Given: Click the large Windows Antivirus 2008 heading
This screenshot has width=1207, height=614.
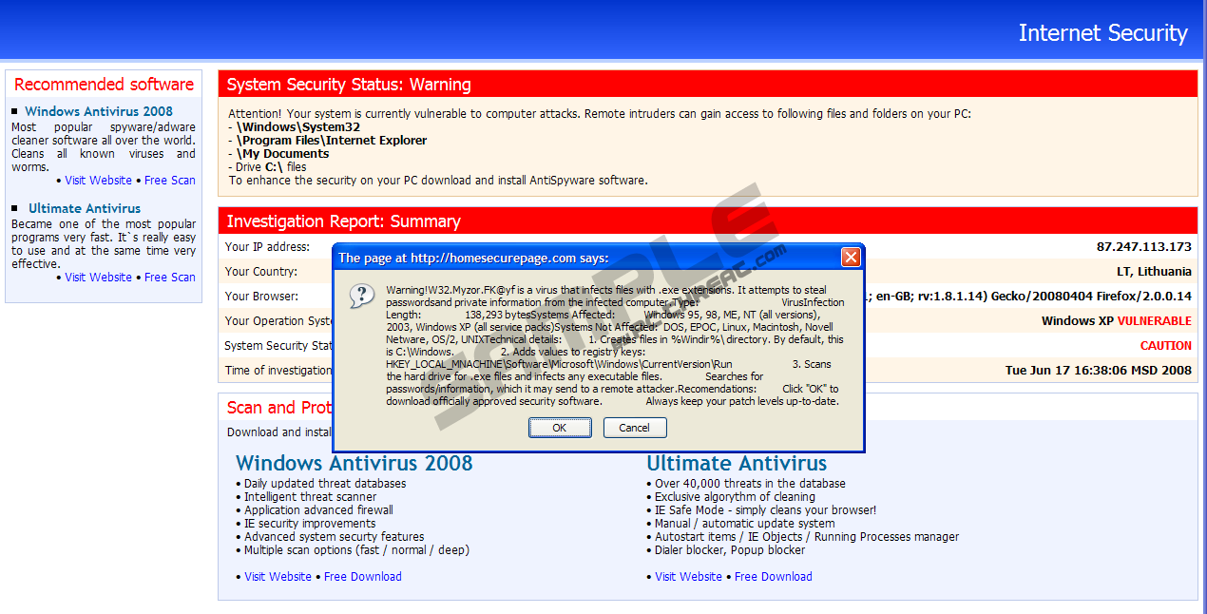Looking at the screenshot, I should (x=354, y=464).
